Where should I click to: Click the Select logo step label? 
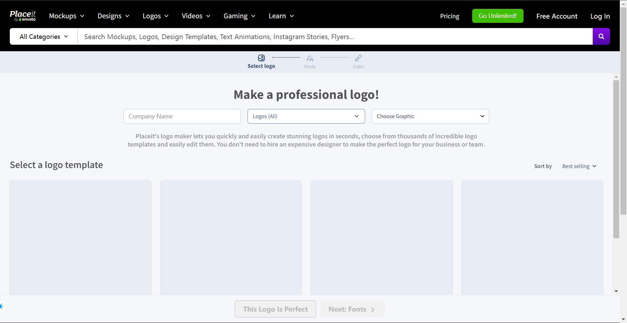click(261, 66)
